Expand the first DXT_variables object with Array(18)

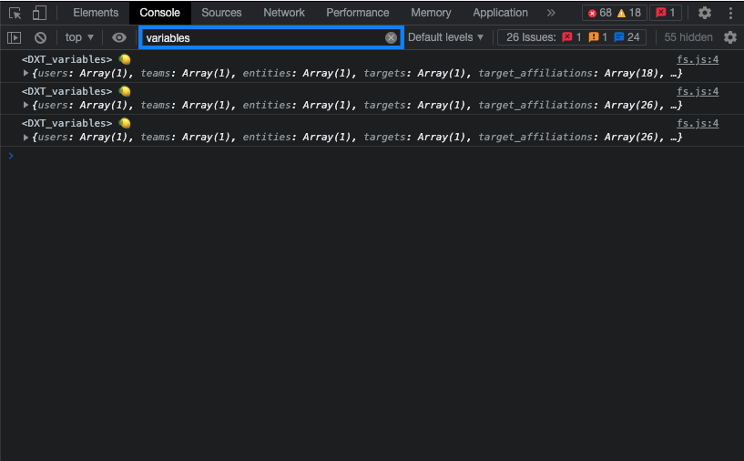pyautogui.click(x=26, y=74)
